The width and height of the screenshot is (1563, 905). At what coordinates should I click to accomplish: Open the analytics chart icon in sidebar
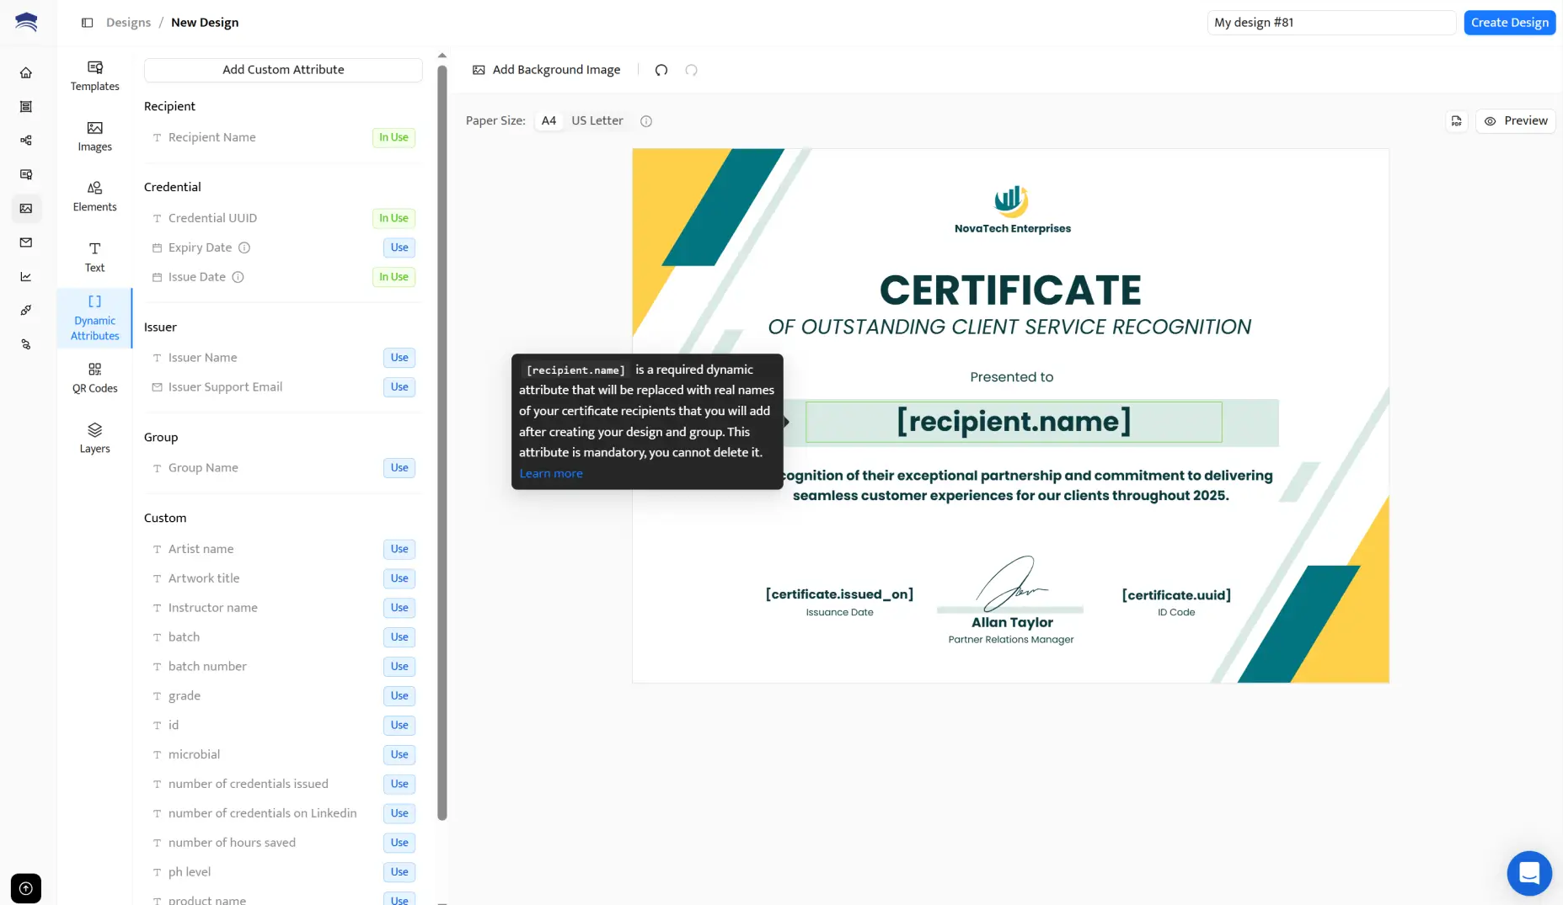(26, 276)
